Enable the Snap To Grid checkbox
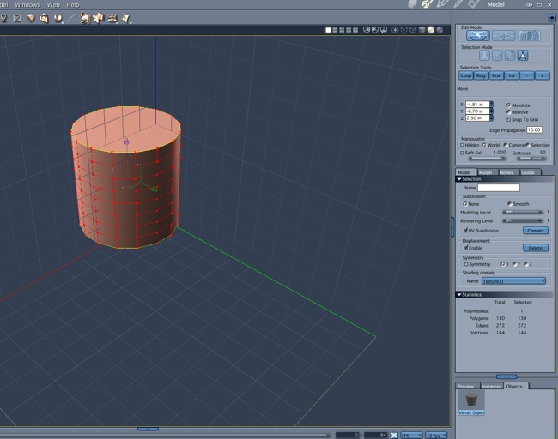This screenshot has width=558, height=439. (508, 120)
